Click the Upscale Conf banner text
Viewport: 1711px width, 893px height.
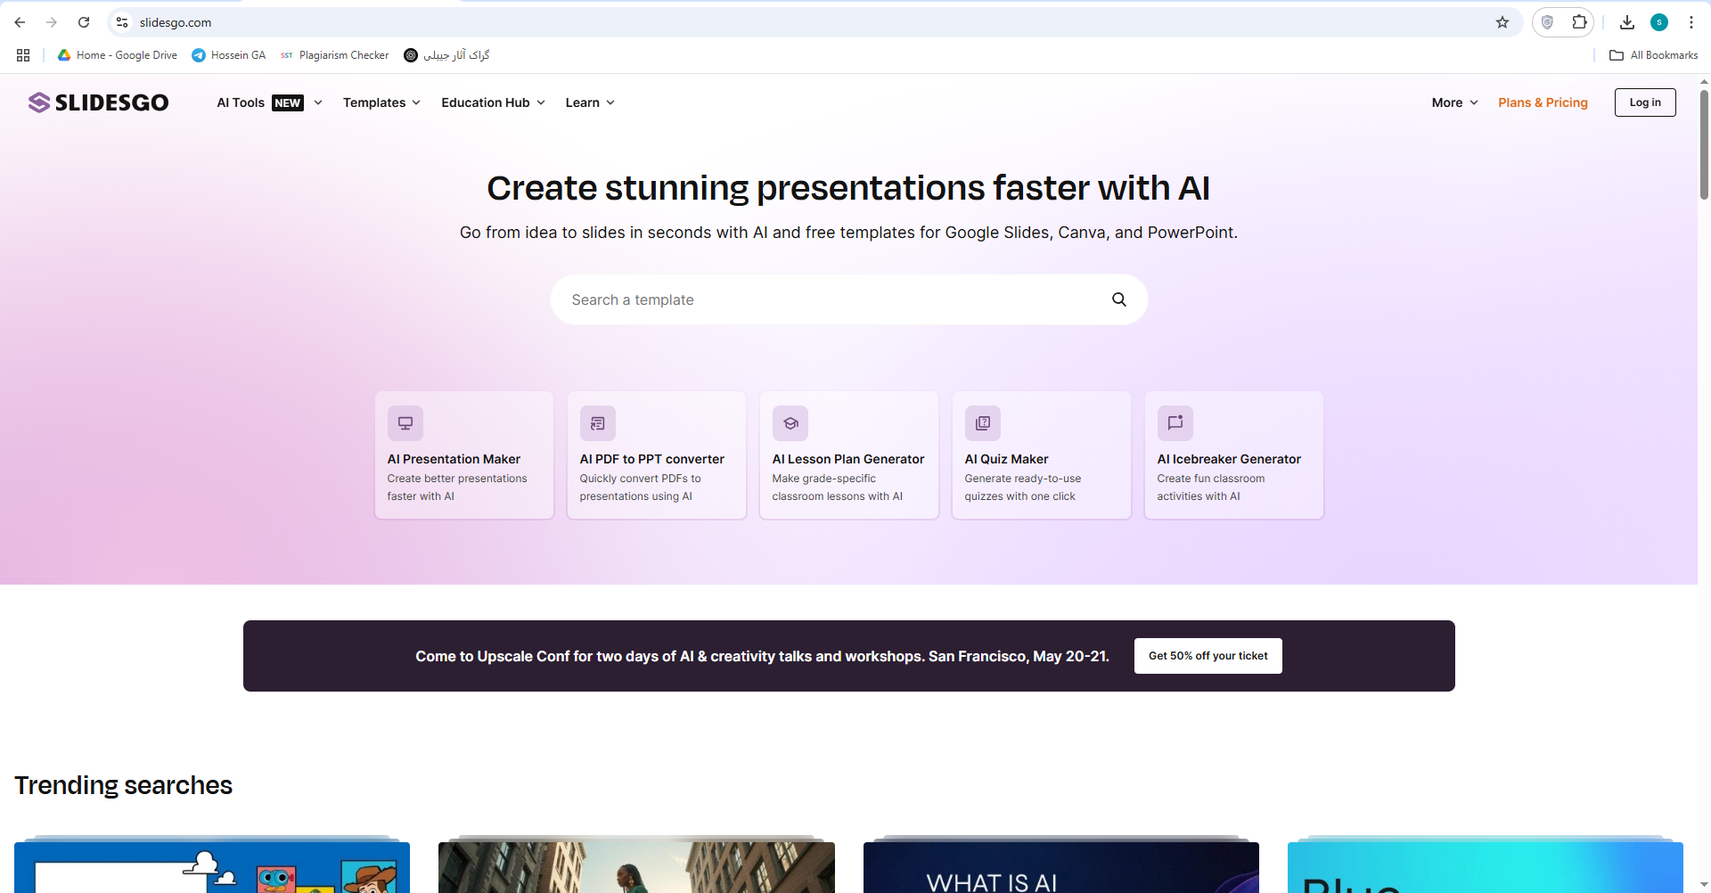point(763,656)
